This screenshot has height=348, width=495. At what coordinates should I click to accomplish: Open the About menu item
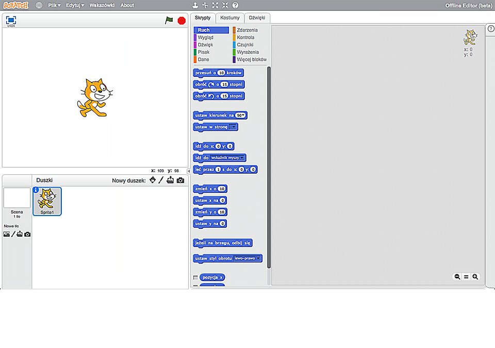click(127, 5)
